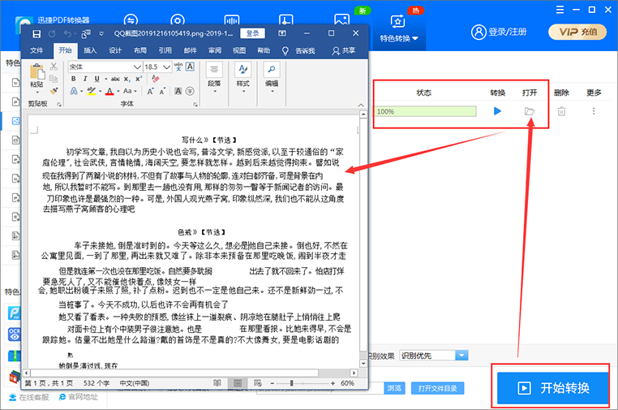This screenshot has width=618, height=410.
Task: Click the 告诉我 lightbulb search box
Action: click(298, 51)
